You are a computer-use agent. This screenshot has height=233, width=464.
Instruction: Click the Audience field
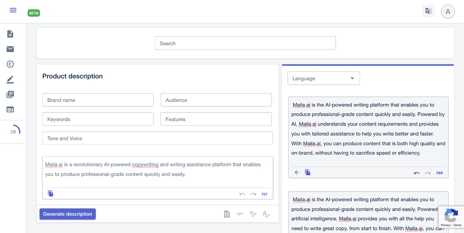pyautogui.click(x=216, y=100)
